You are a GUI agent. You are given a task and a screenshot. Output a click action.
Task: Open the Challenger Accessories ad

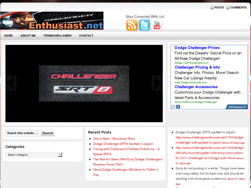[x=196, y=87]
